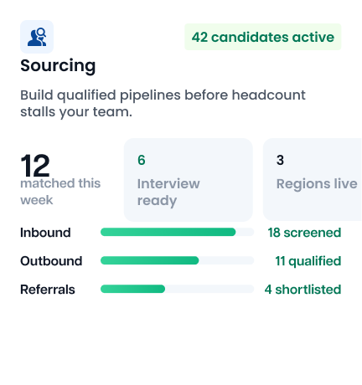The width and height of the screenshot is (362, 385).
Task: Select the Outbound row label
Action: click(51, 261)
